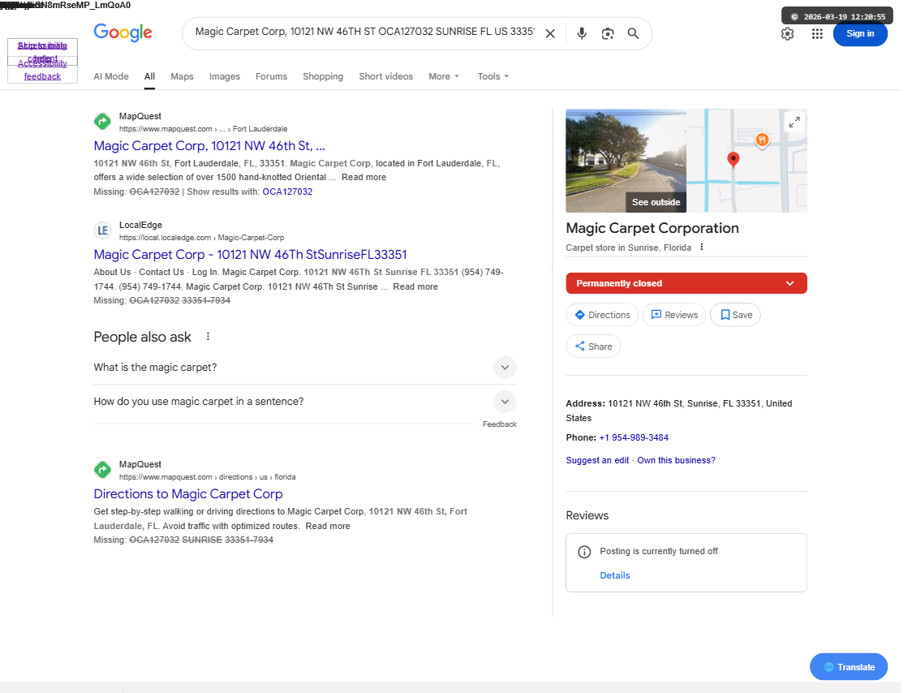Expand the Permanently closed banner
The width and height of the screenshot is (912, 693).
(686, 282)
